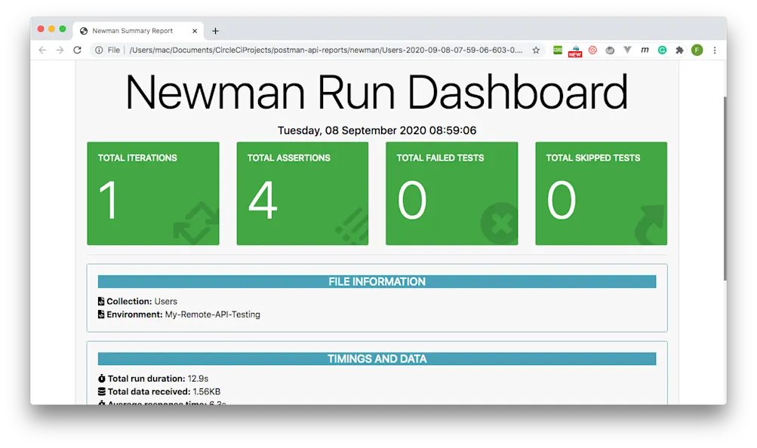The height and width of the screenshot is (448, 757).
Task: Close the Newman Summary Report tab
Action: (x=195, y=31)
